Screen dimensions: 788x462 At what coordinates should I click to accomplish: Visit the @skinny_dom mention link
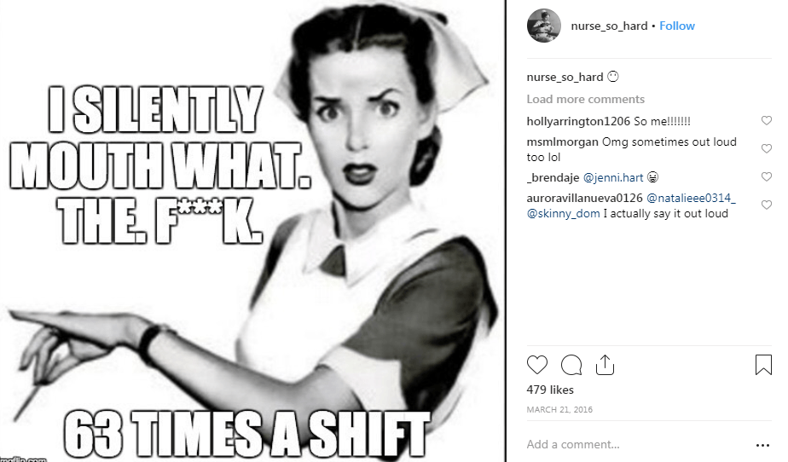[564, 213]
